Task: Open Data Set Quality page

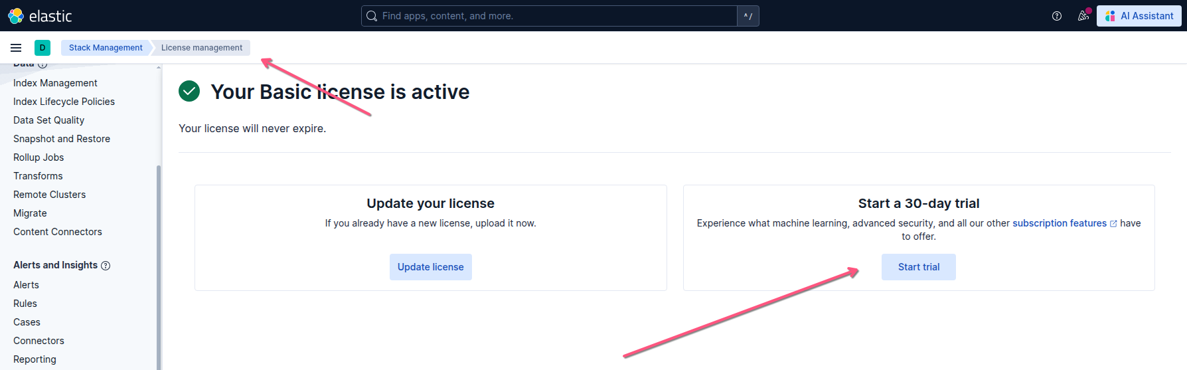Action: click(48, 120)
